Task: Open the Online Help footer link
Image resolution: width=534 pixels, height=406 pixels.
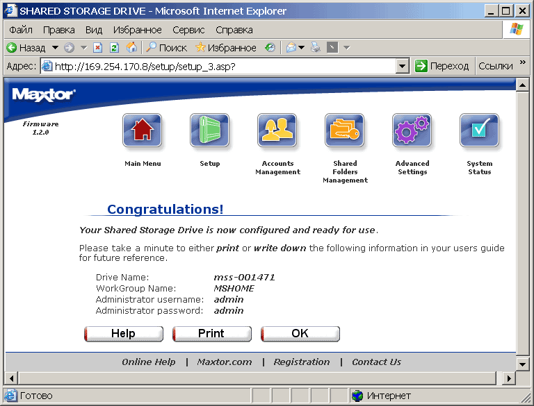Action: (x=149, y=362)
